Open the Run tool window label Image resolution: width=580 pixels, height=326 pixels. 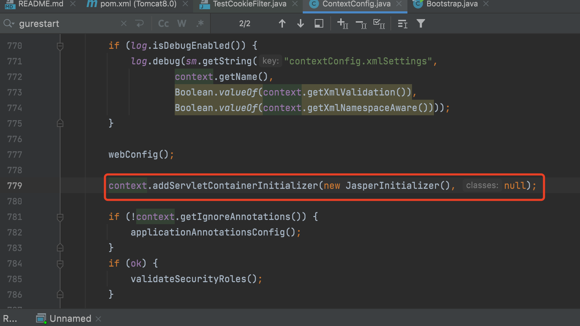pos(10,319)
